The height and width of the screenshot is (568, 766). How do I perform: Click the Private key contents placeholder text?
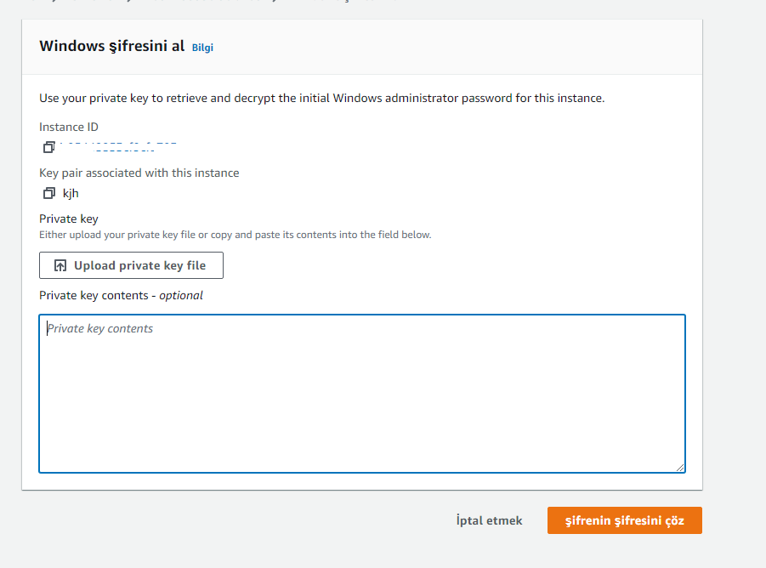pyautogui.click(x=99, y=329)
